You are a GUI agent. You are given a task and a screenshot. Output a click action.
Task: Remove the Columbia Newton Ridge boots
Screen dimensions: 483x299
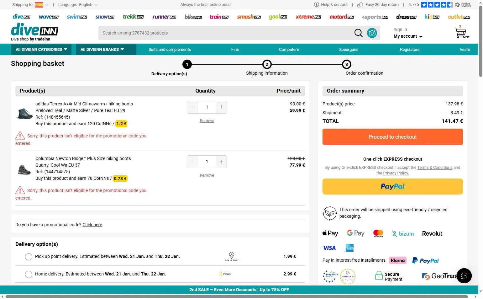click(x=207, y=175)
